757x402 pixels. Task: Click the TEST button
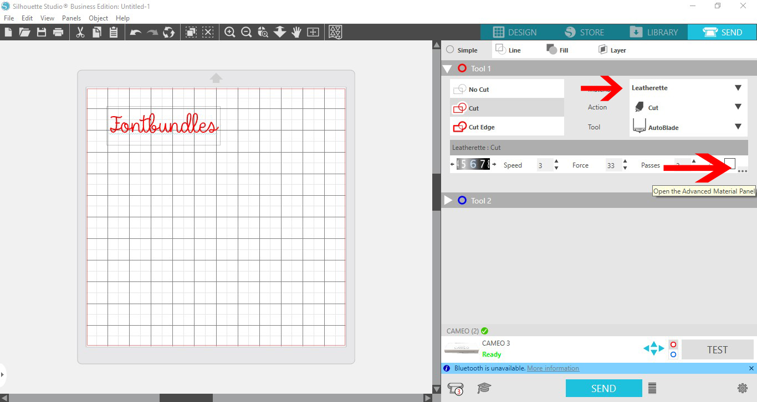[717, 349]
